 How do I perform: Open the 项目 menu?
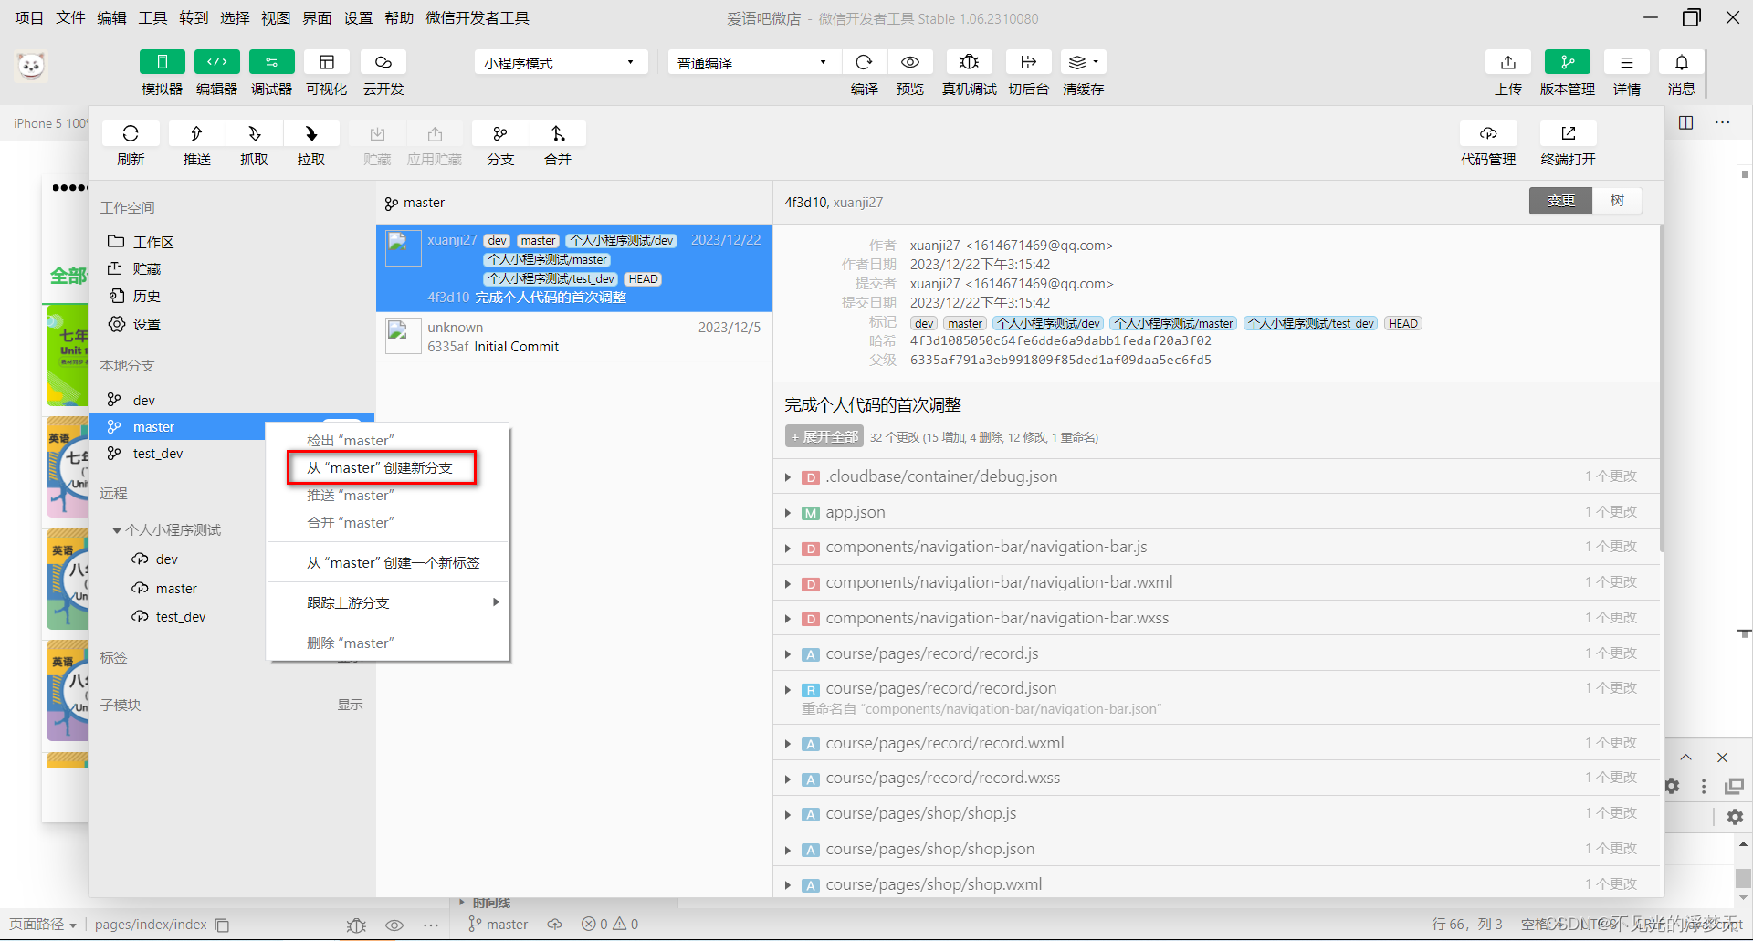(x=29, y=18)
